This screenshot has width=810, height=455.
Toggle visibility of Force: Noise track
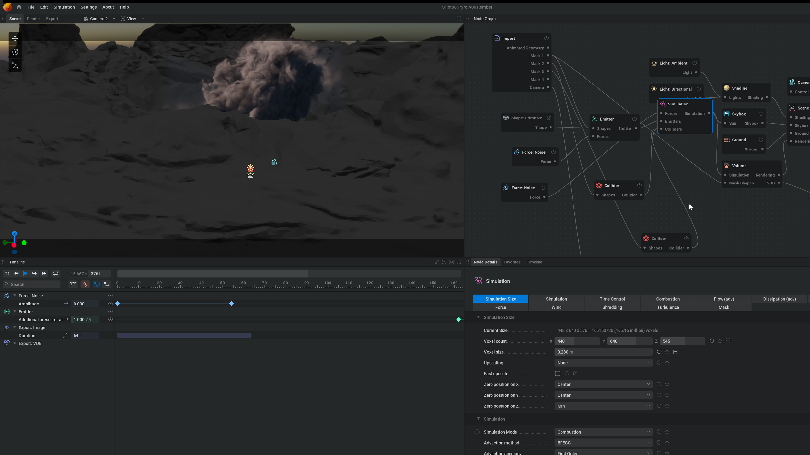(110, 296)
